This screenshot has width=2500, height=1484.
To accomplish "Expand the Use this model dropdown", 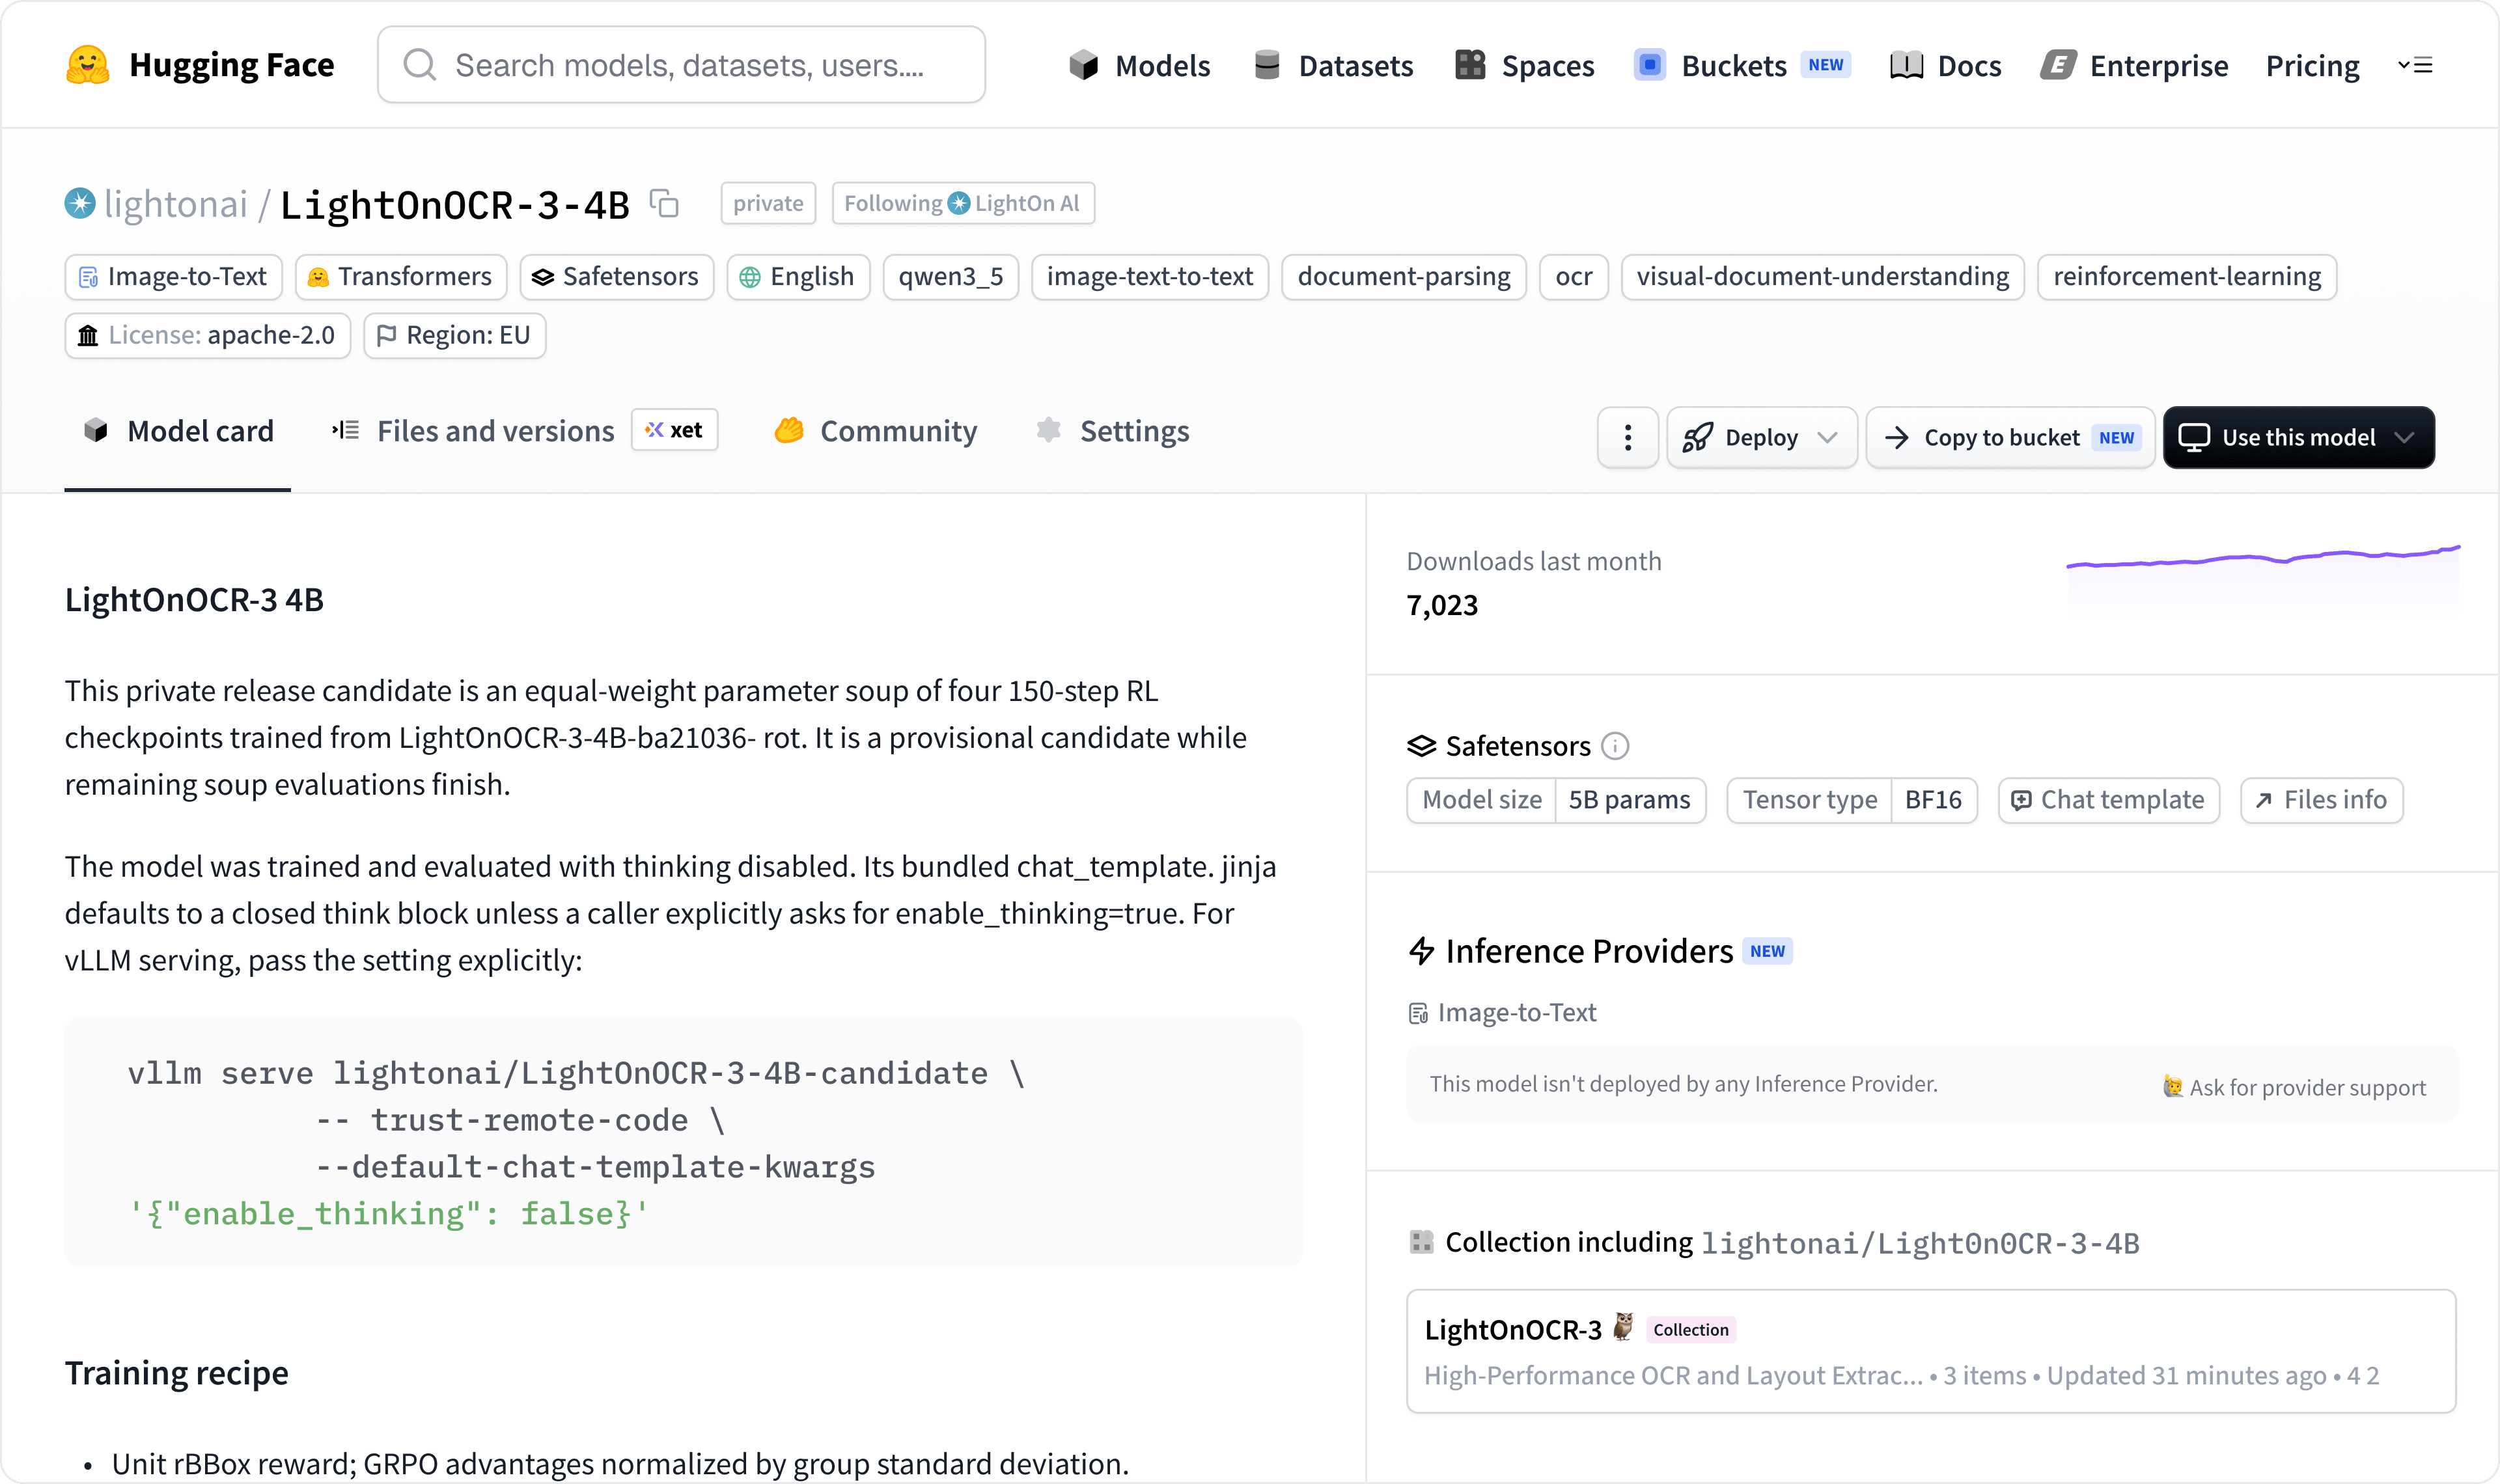I will click(x=2298, y=437).
